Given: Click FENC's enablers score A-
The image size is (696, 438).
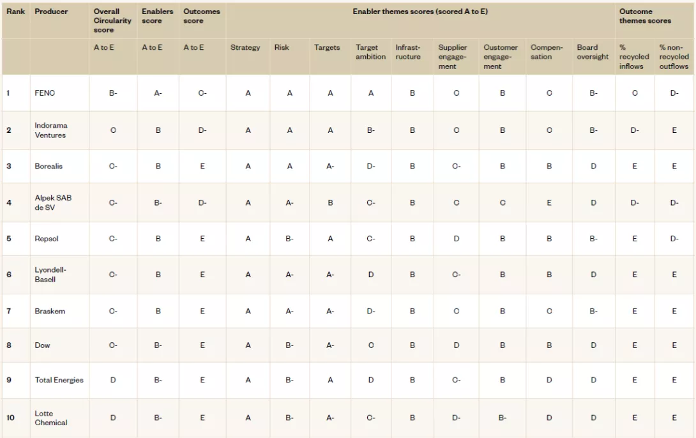Looking at the screenshot, I should (x=158, y=93).
